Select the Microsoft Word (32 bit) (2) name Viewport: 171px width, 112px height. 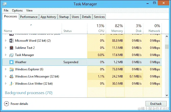33,41
